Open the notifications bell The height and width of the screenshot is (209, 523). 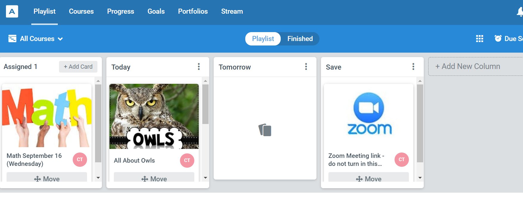(x=520, y=12)
